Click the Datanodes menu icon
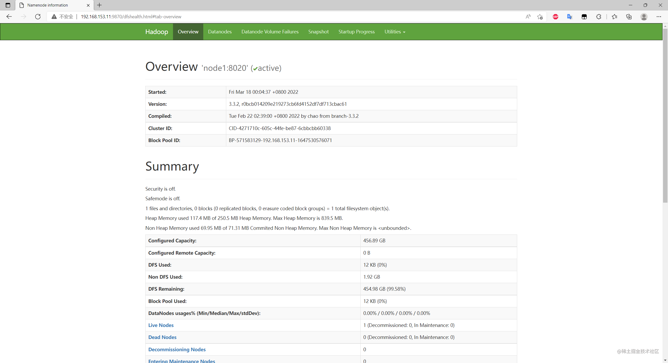668x363 pixels. click(220, 32)
